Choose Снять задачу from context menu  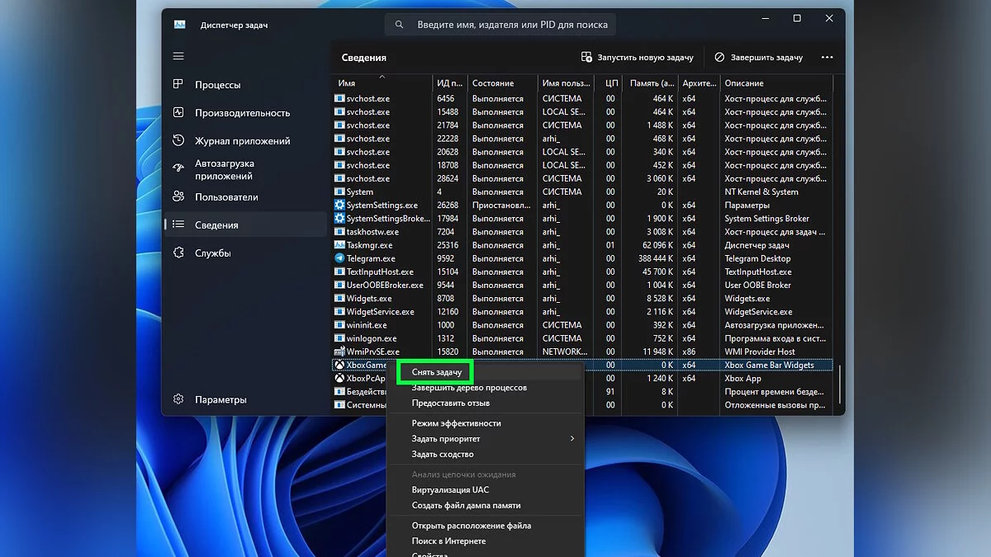(x=437, y=373)
